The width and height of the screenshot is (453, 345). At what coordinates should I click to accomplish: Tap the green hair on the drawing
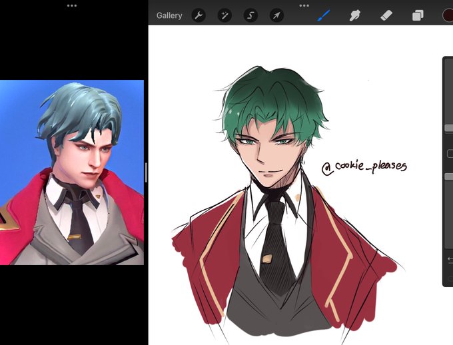pos(272,101)
